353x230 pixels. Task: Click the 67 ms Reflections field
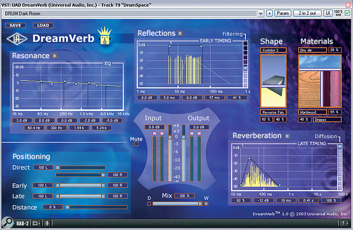coord(215,98)
